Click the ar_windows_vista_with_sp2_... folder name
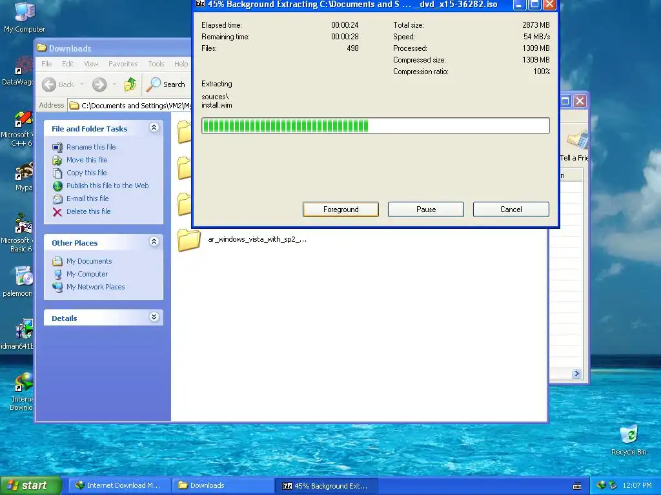This screenshot has height=495, width=661. point(257,239)
